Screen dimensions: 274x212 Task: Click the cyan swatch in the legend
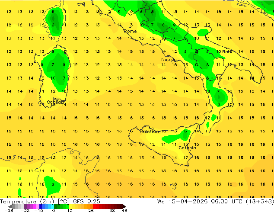coord(52,206)
